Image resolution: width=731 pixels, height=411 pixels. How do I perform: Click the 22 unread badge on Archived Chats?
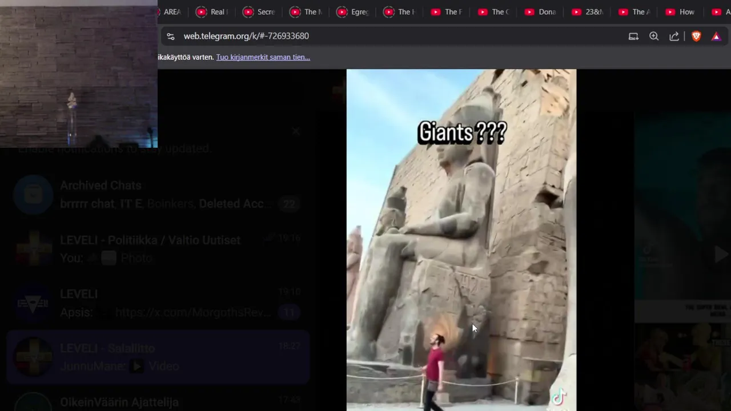(x=289, y=204)
